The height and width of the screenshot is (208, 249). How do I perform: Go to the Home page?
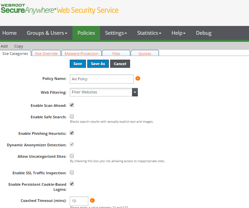(x=9, y=33)
